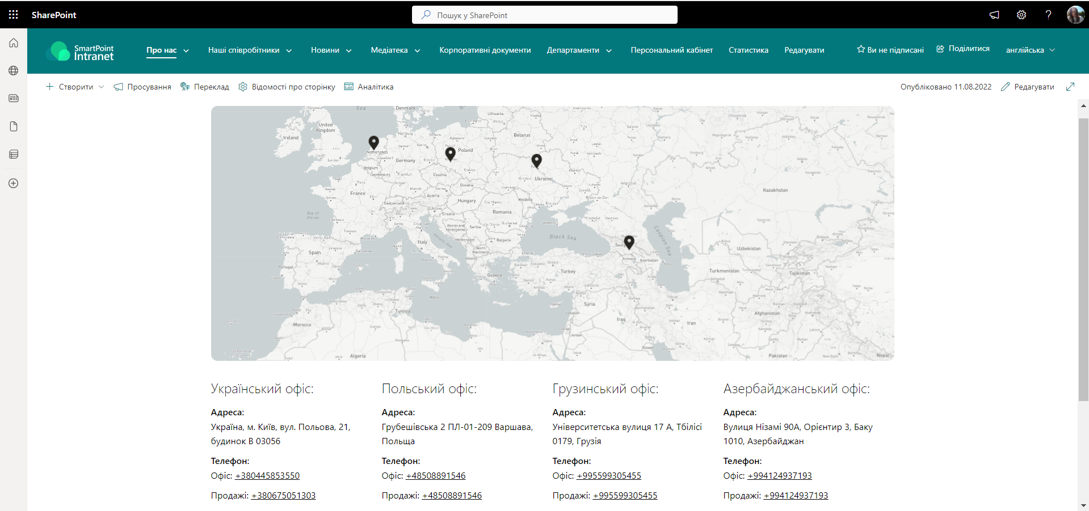Viewport: 1089px width, 511px height.
Task: Open My lists icon in sidebar
Action: point(14,154)
